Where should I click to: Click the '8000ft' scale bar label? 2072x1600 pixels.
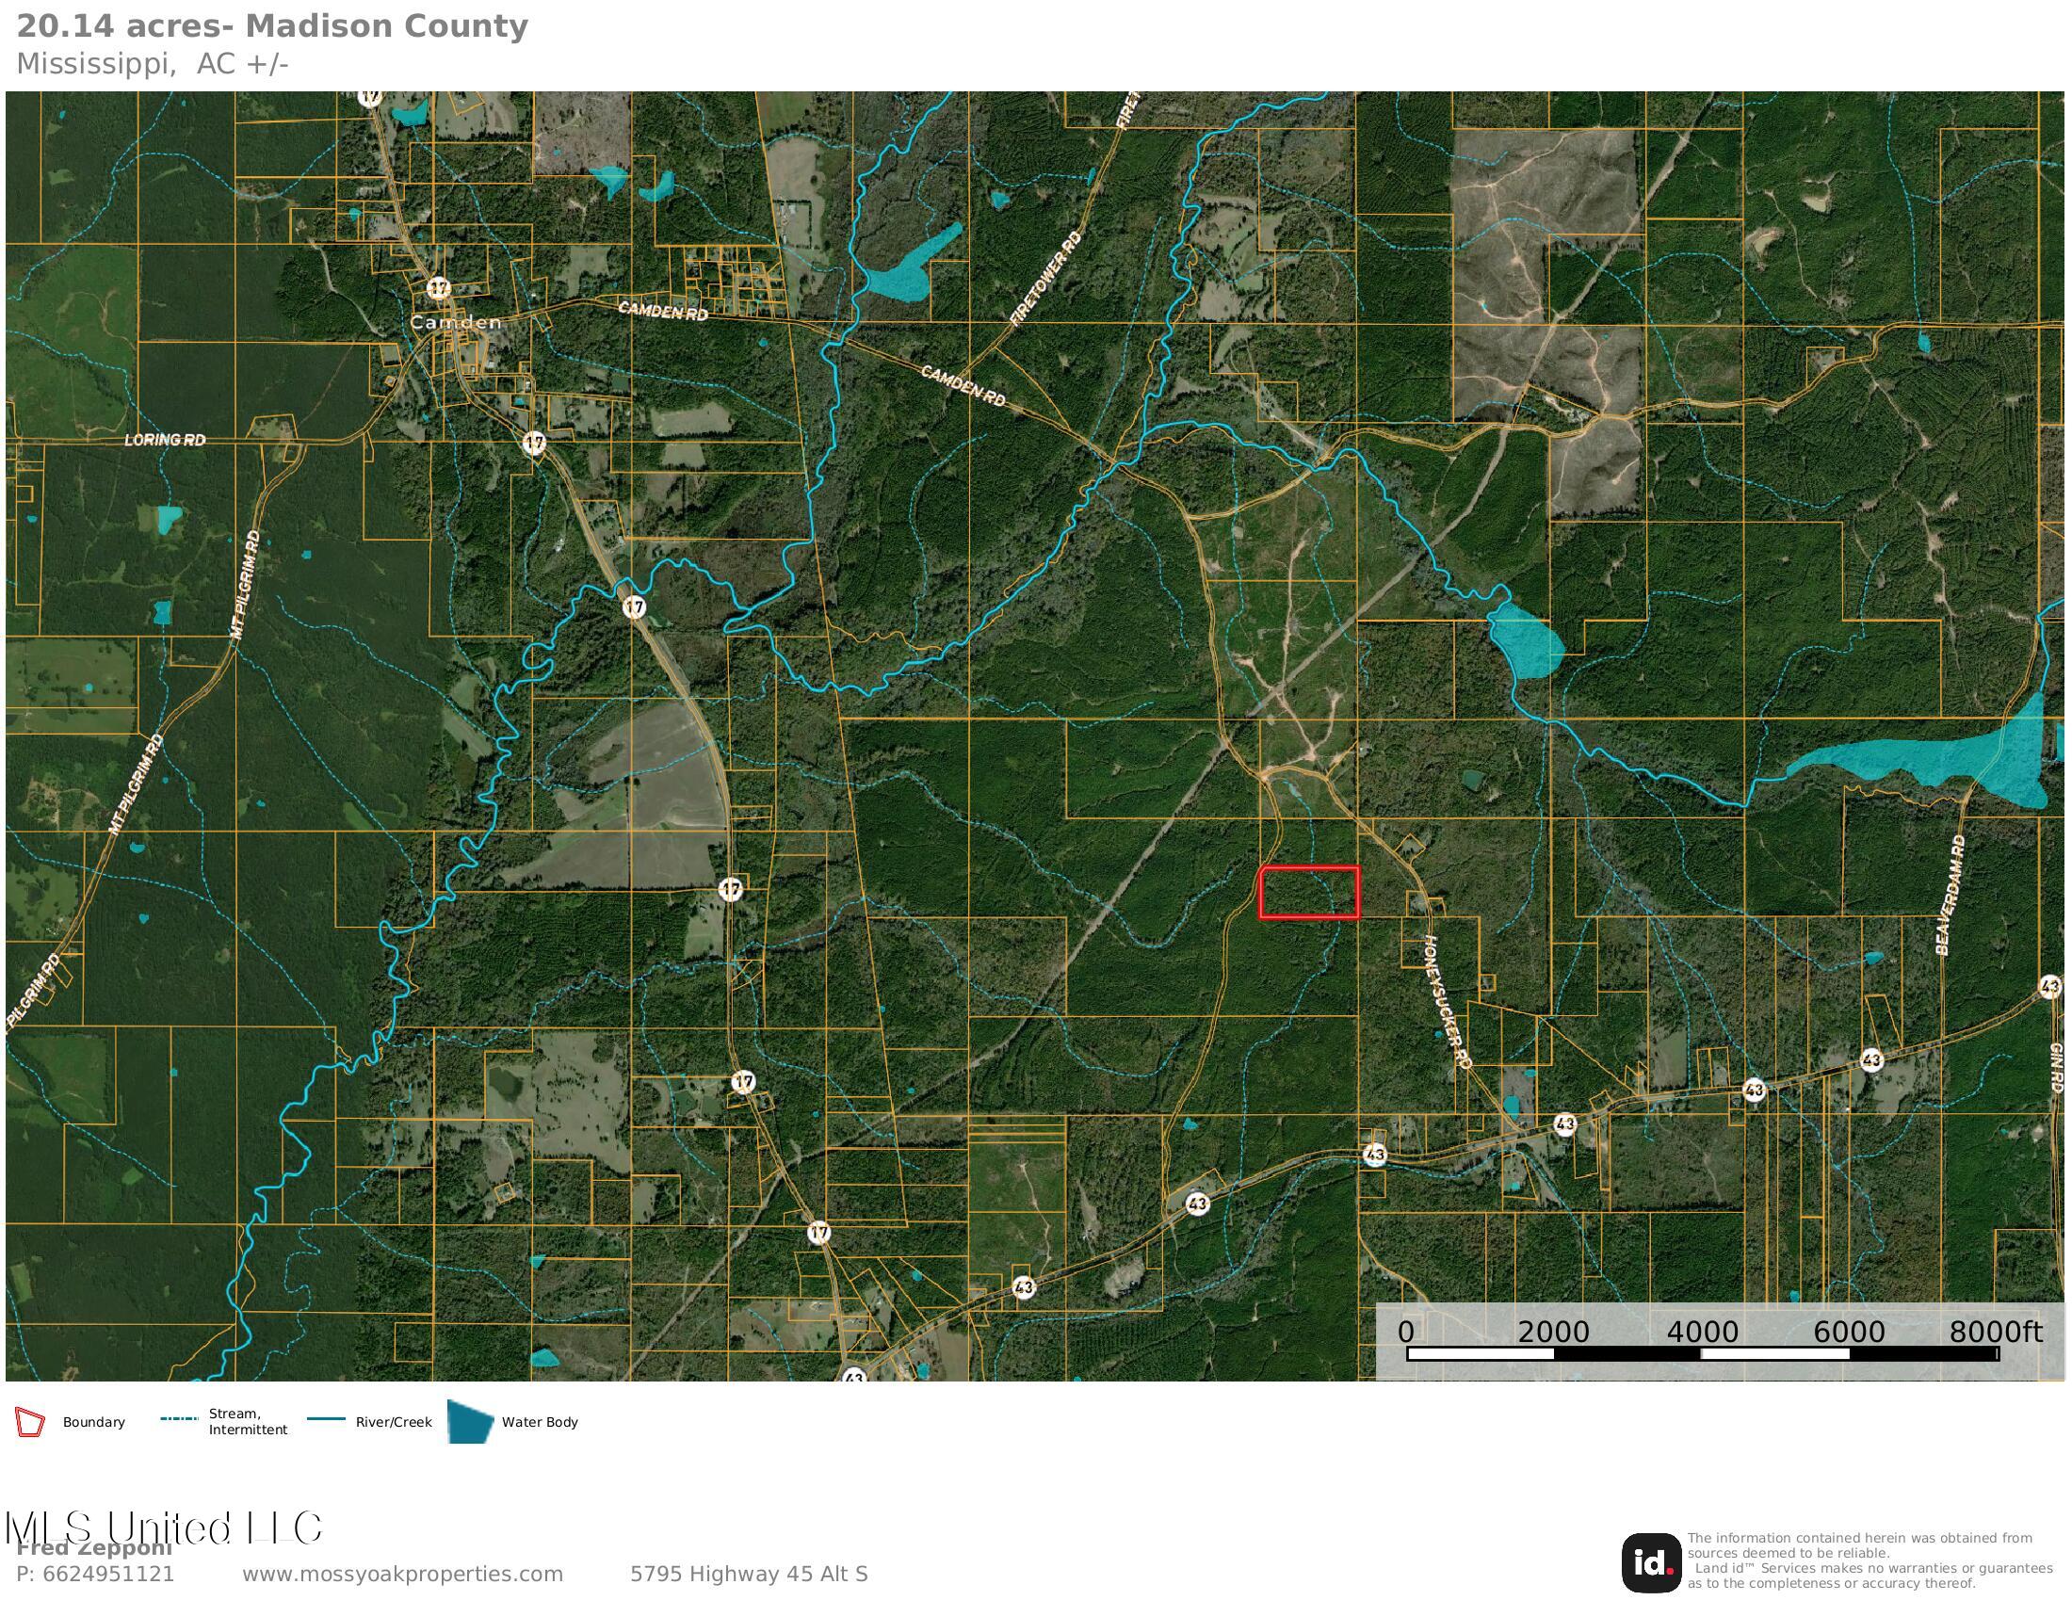coord(1996,1332)
